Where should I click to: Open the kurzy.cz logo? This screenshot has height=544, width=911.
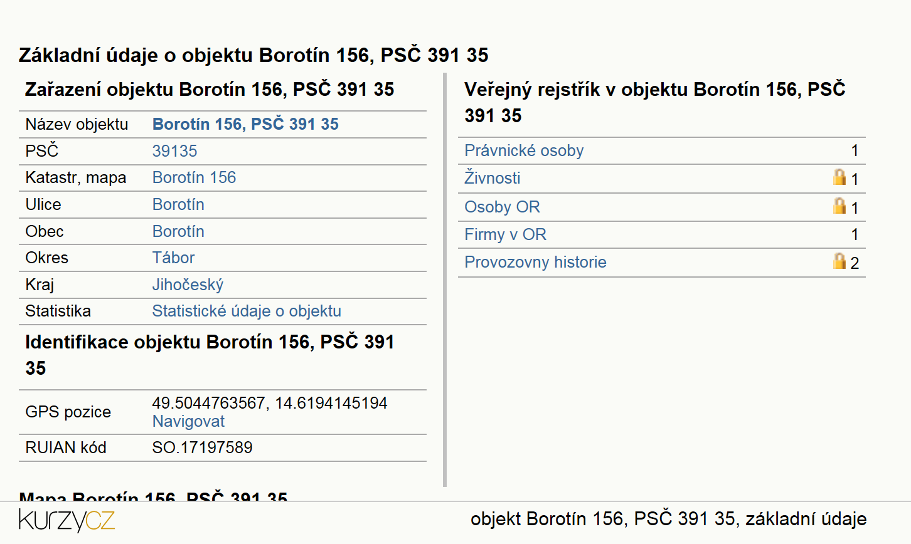(x=67, y=520)
